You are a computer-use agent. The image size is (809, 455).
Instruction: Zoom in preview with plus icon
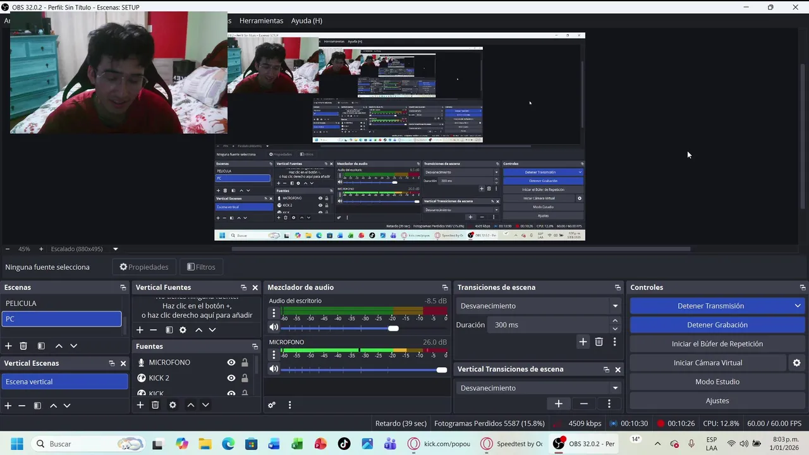click(x=41, y=249)
